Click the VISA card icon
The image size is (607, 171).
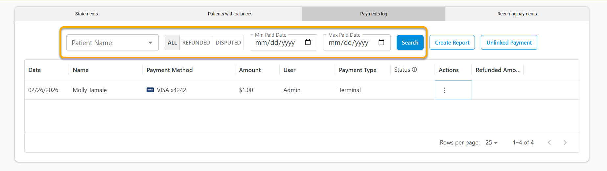click(150, 90)
